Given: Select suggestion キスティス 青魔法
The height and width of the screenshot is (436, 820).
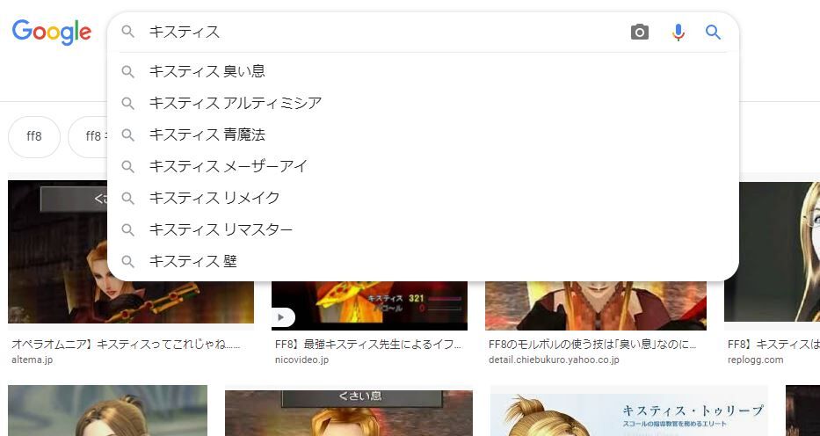Looking at the screenshot, I should coord(423,134).
